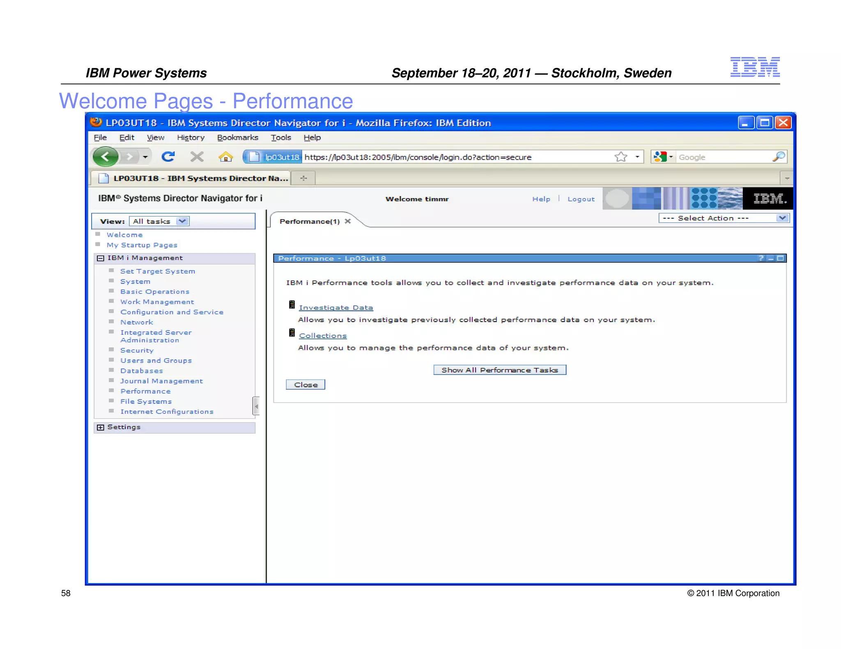Open Integrated Server Administration
The width and height of the screenshot is (841, 649).
(x=156, y=336)
